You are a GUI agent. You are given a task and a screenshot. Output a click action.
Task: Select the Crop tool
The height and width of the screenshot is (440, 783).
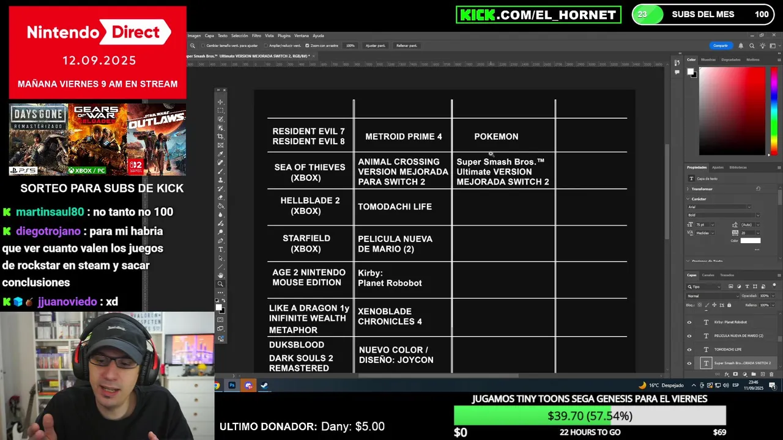click(x=220, y=136)
